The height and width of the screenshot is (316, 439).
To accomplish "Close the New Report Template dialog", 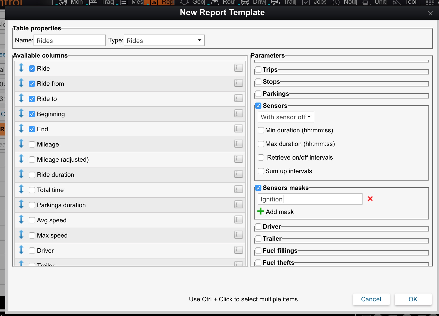I will [430, 13].
